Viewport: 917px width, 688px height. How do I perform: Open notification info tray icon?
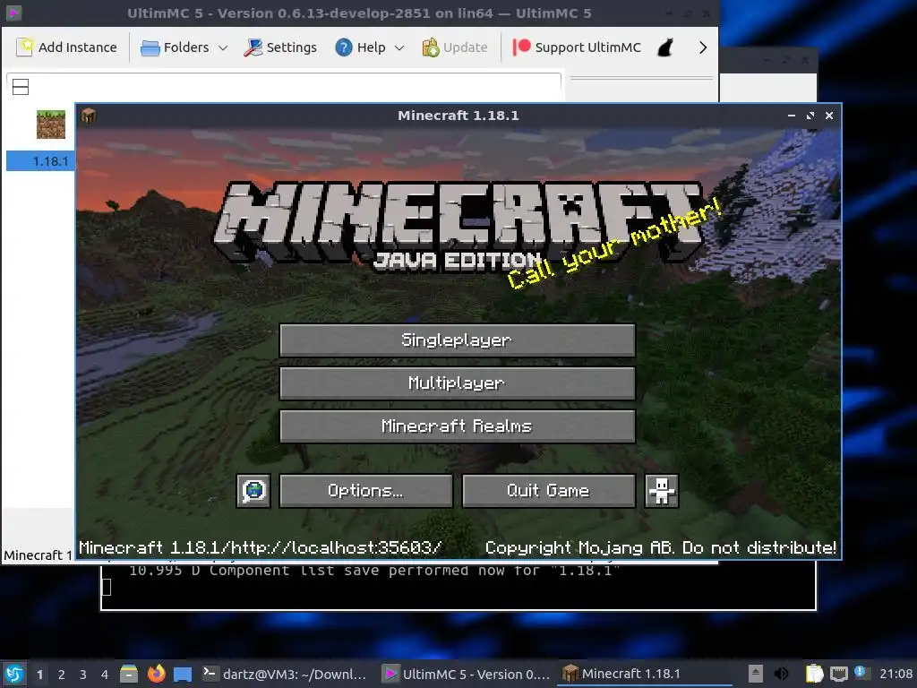click(x=860, y=673)
